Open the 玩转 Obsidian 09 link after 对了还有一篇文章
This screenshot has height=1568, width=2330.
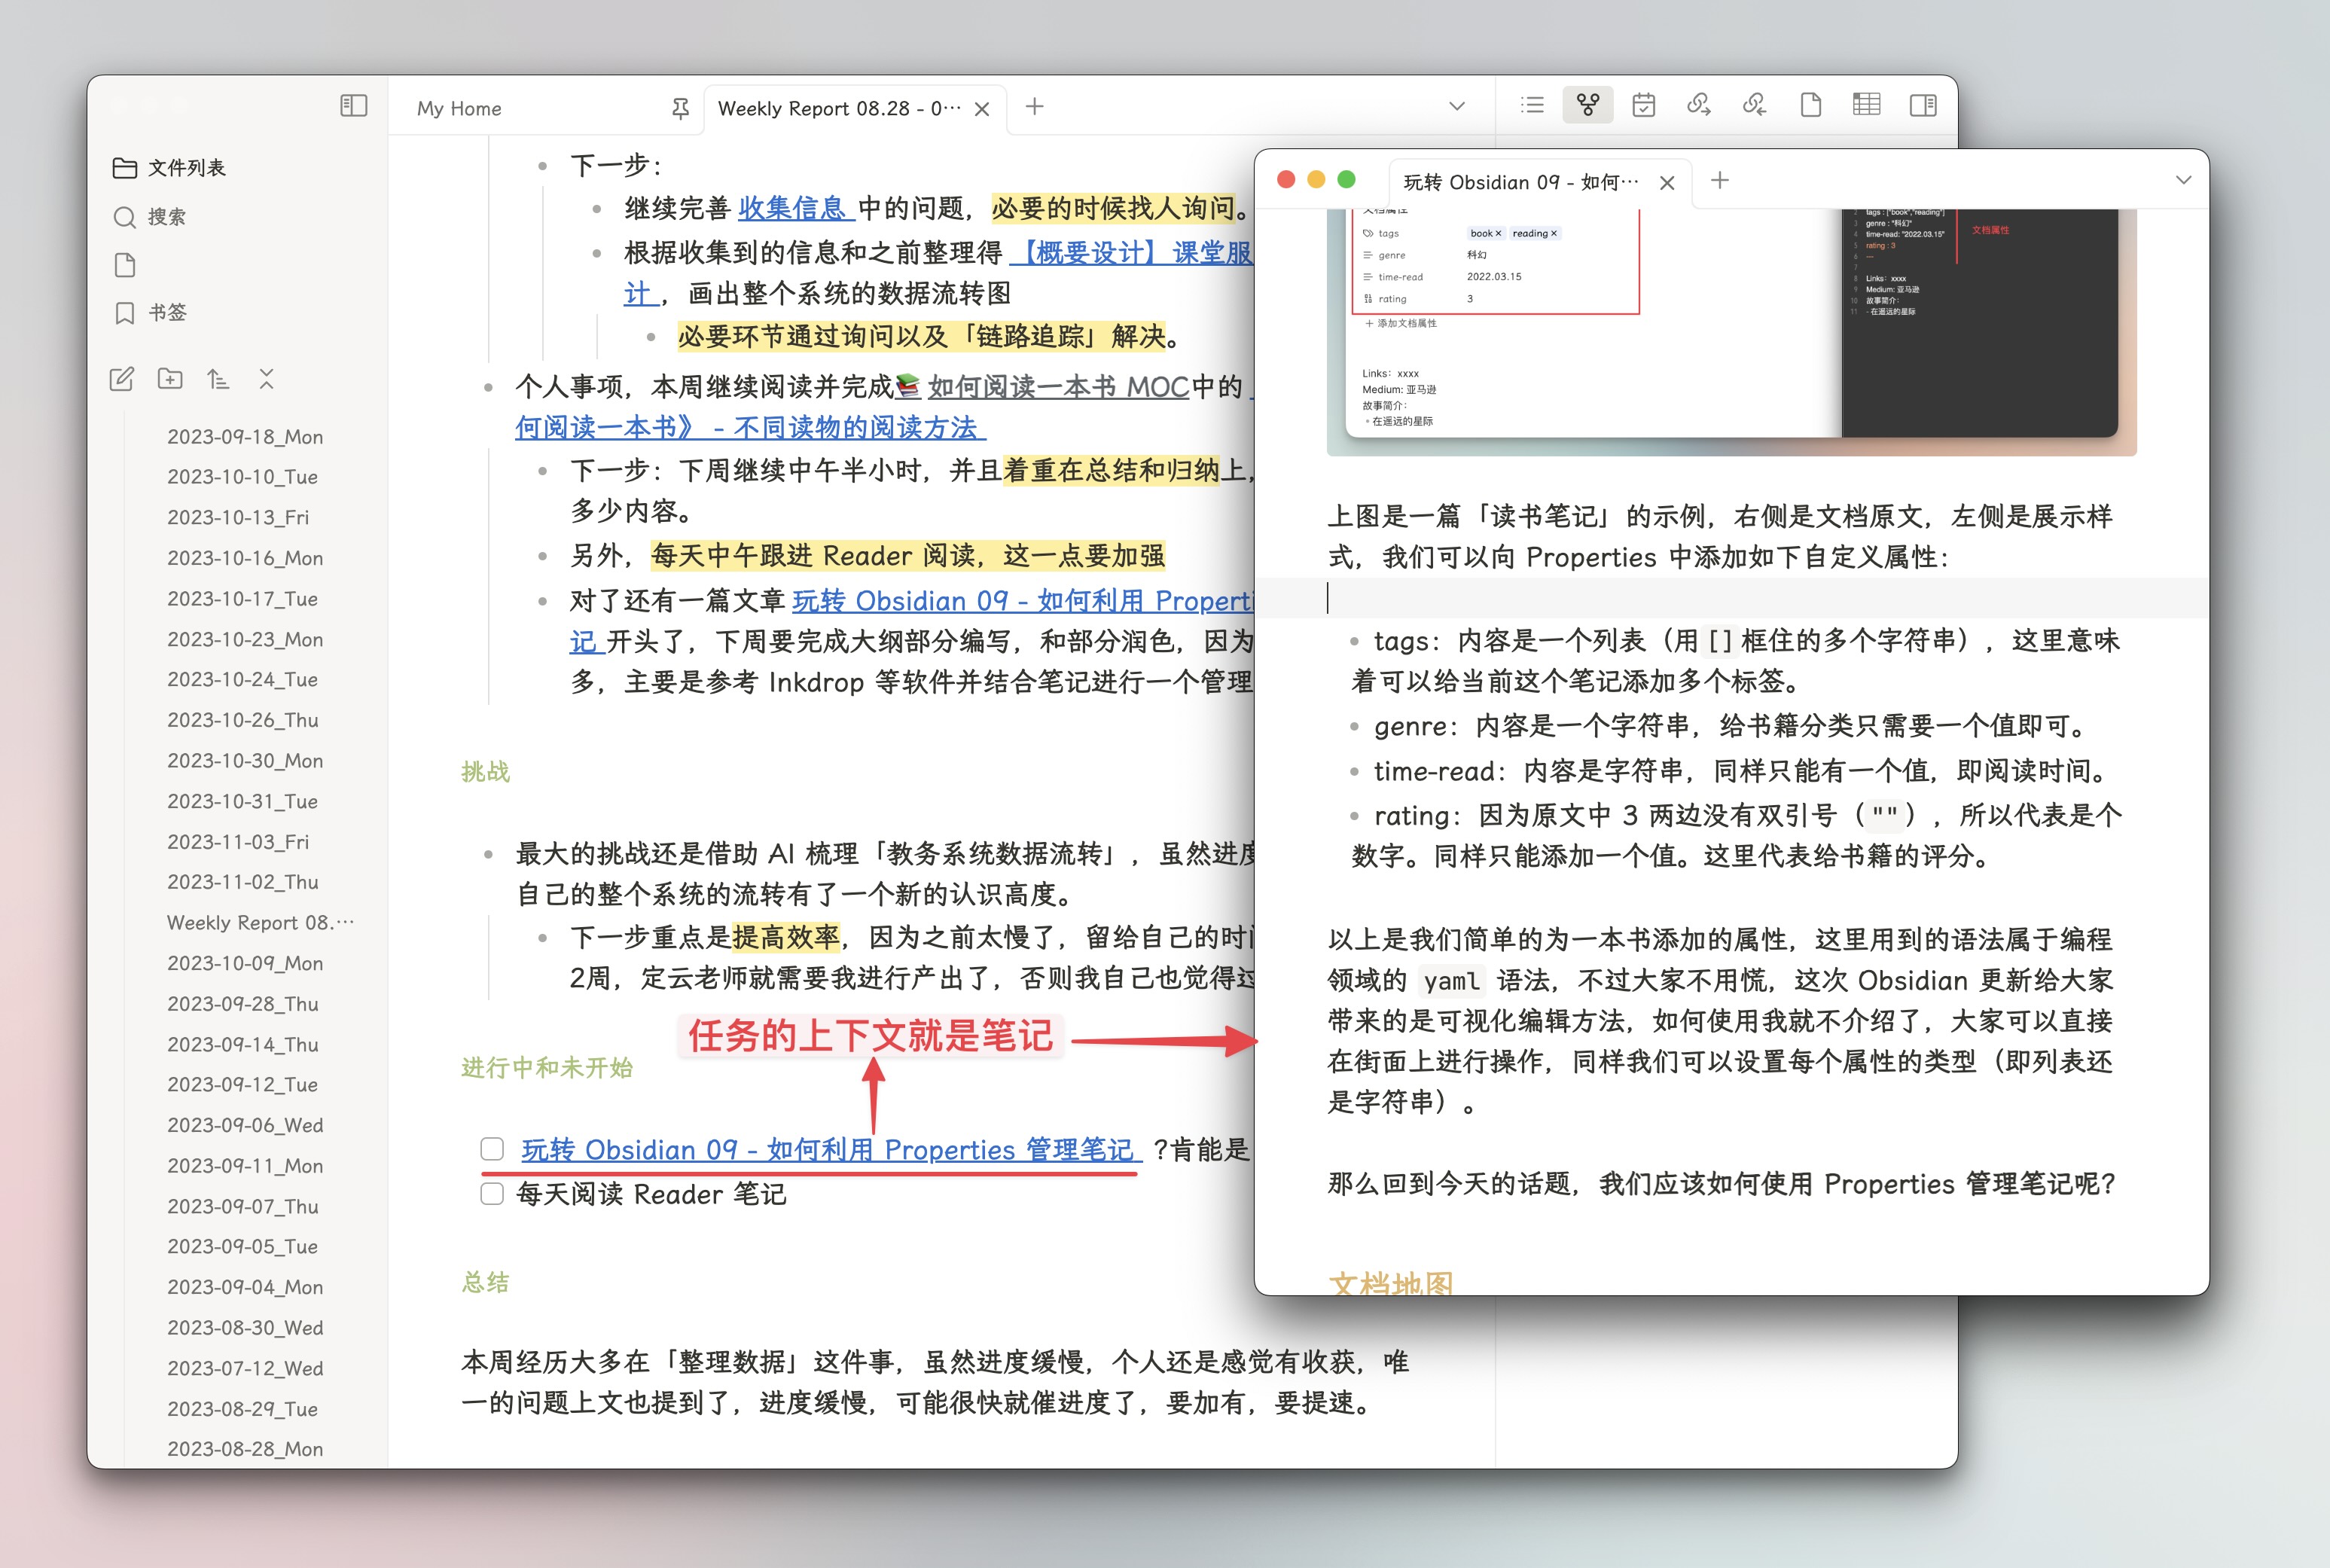click(1022, 600)
